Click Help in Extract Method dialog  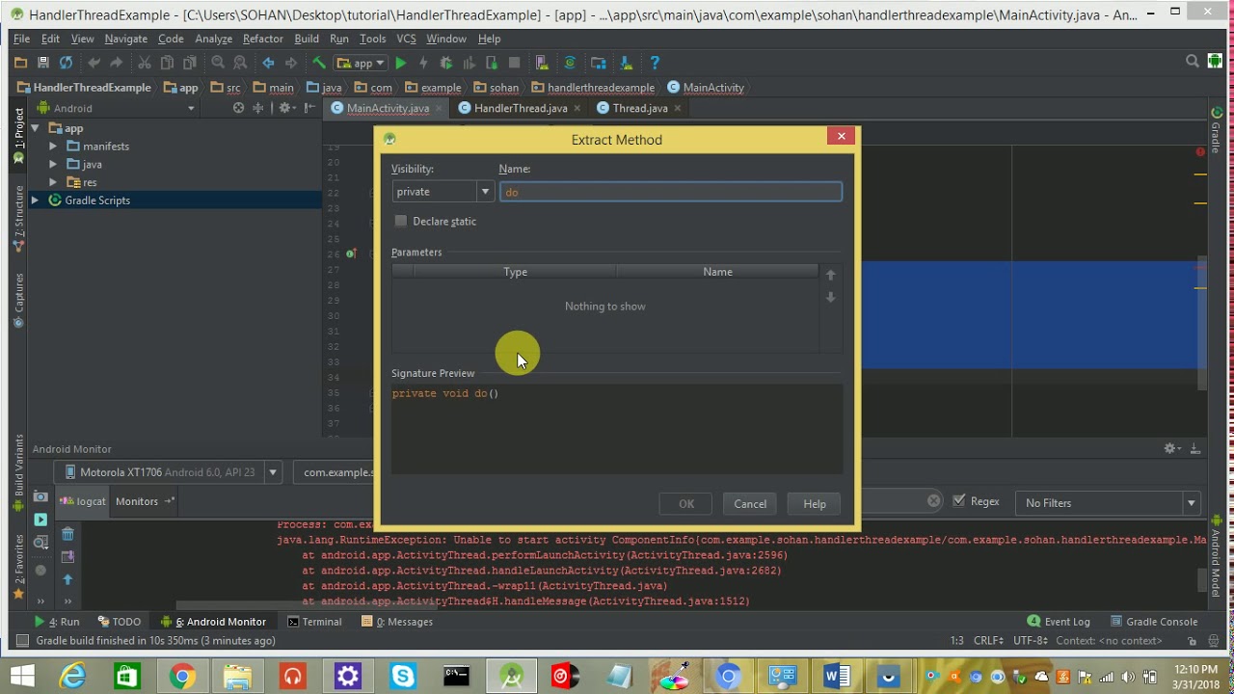point(815,504)
